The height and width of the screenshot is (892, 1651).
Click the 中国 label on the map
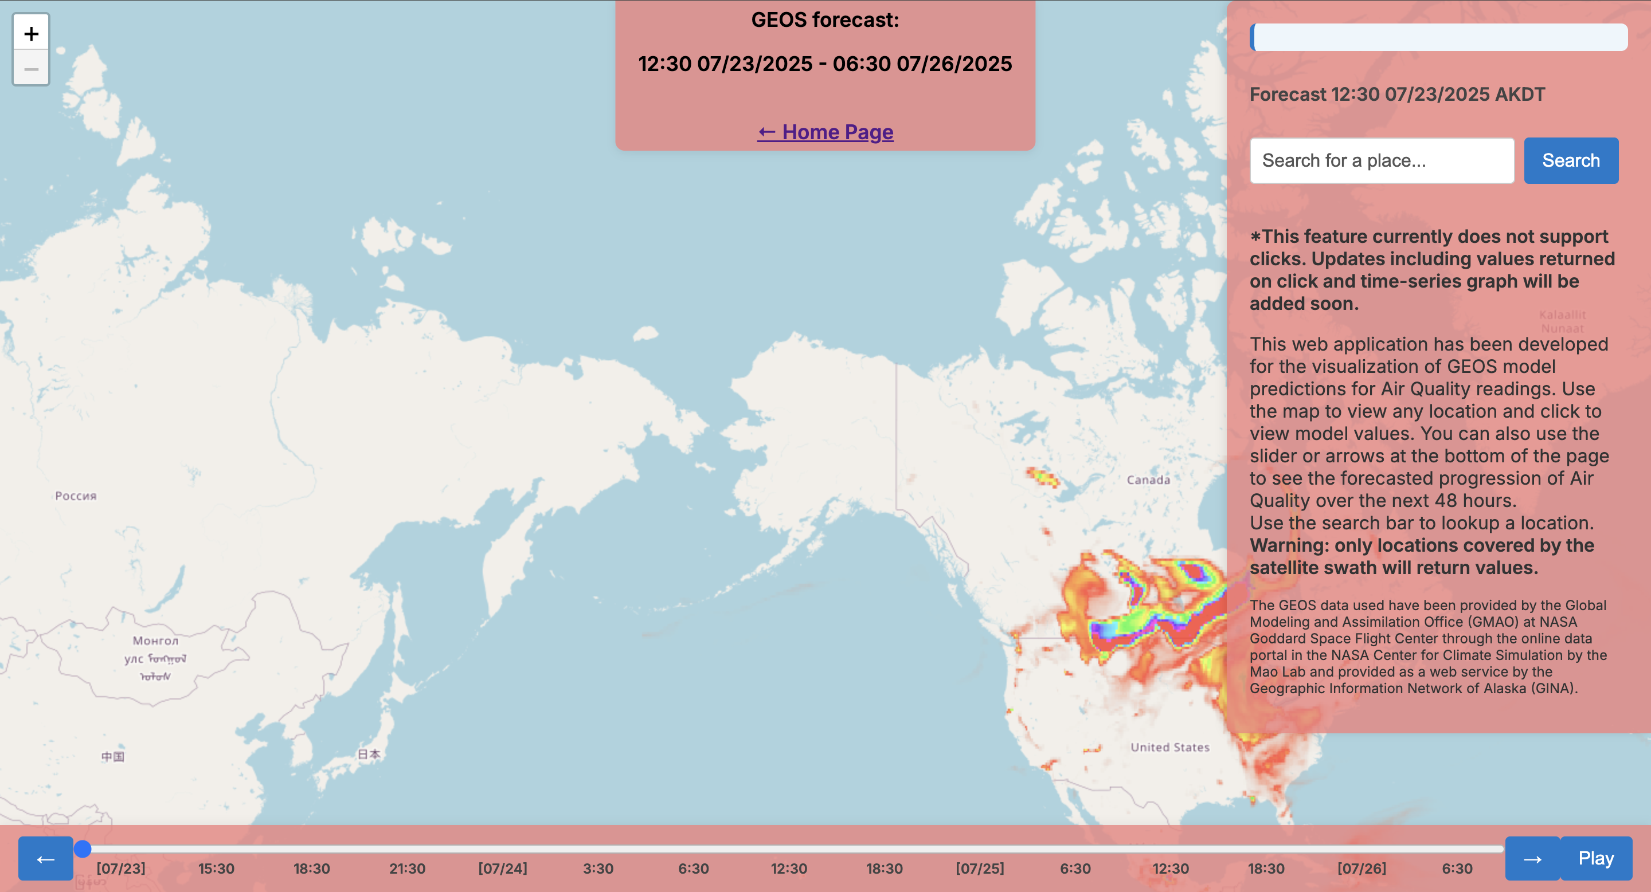point(113,756)
